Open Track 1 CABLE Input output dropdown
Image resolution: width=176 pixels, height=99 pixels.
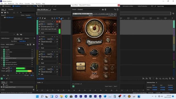pos(49,29)
